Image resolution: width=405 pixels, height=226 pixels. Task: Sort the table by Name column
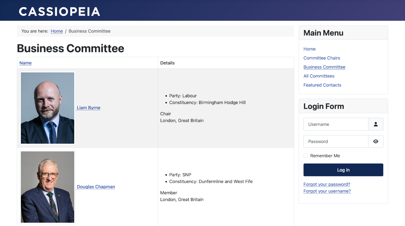tap(25, 63)
